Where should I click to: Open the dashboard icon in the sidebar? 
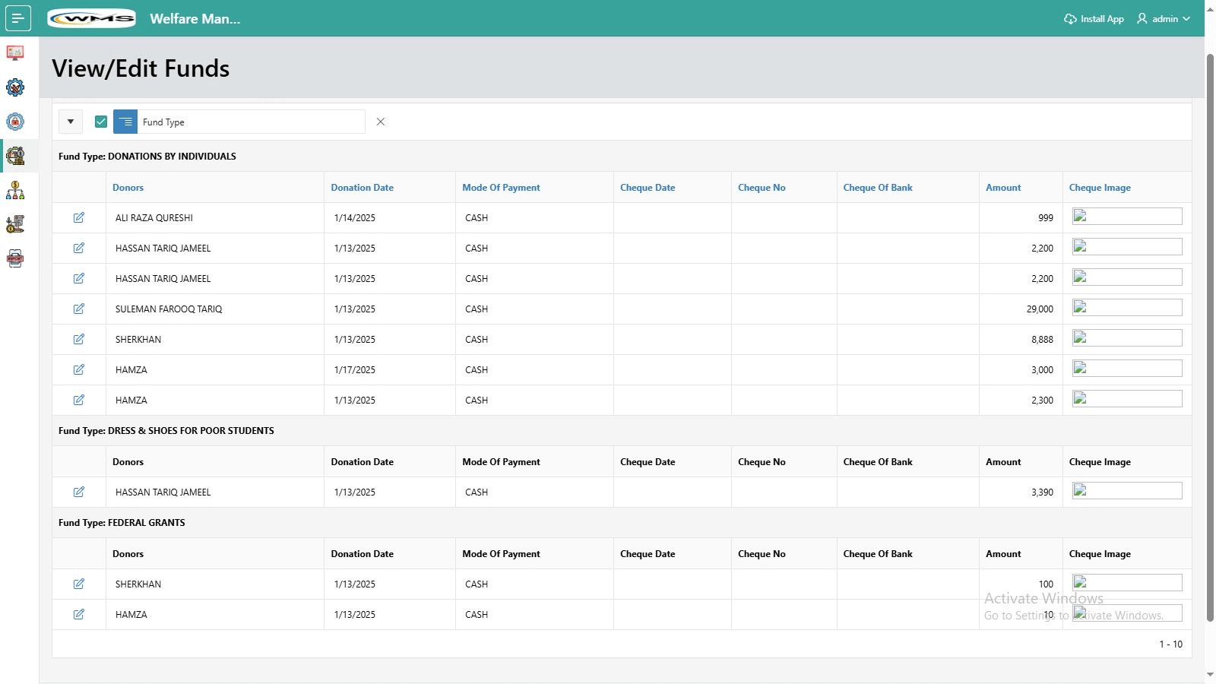tap(15, 53)
